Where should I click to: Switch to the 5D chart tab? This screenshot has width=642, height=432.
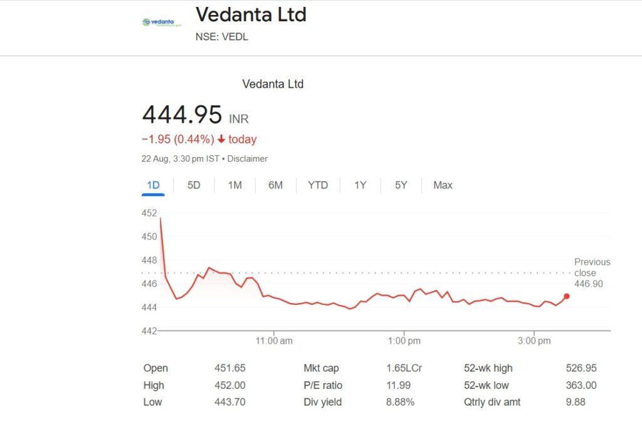pos(194,185)
